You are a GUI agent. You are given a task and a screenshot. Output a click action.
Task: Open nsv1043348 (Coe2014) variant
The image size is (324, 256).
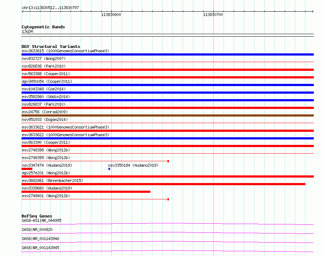click(x=44, y=89)
